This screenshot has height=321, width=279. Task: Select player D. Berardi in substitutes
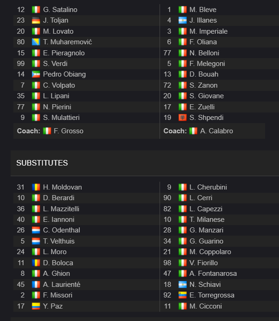pyautogui.click(x=59, y=198)
